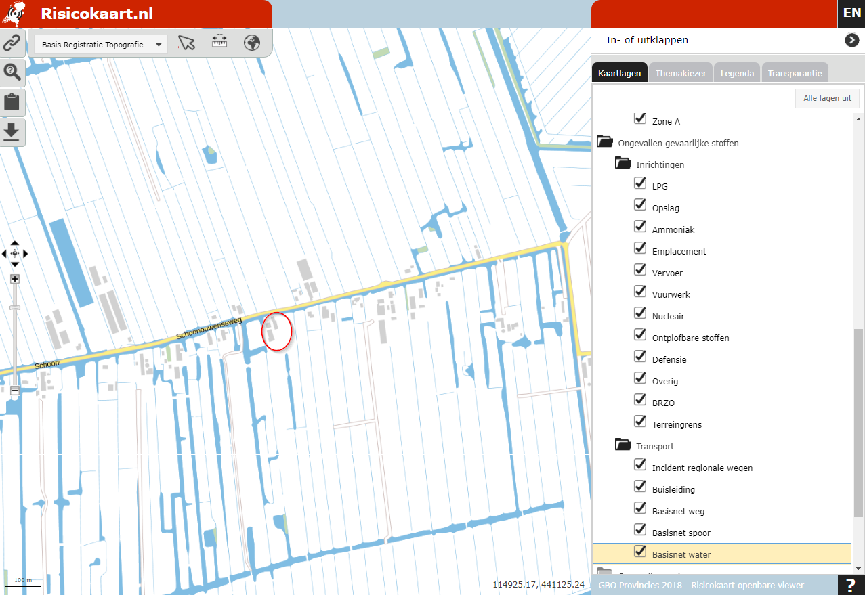This screenshot has width=865, height=595.
Task: Open the search magnifier tool
Action: click(x=12, y=72)
